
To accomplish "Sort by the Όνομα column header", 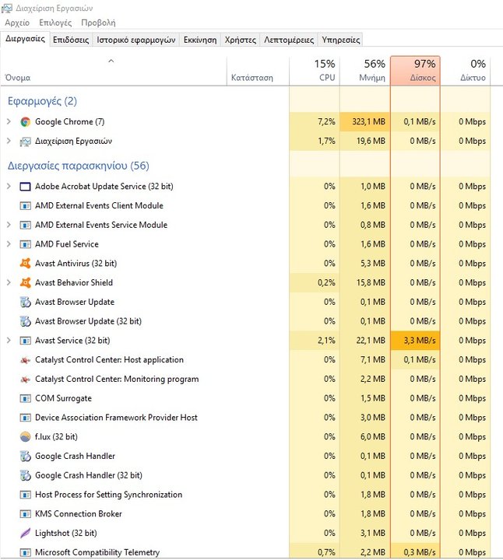I will (x=114, y=71).
